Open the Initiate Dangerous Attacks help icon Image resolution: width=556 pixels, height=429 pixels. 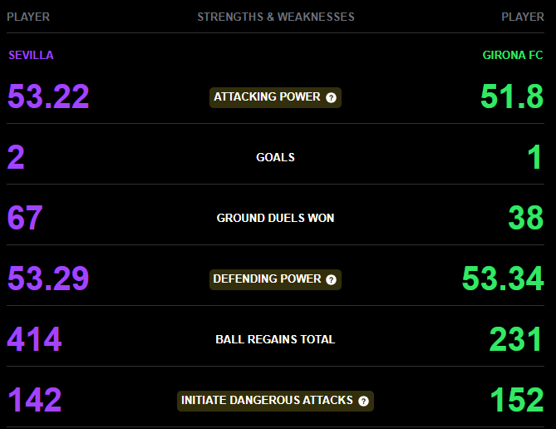tap(363, 401)
